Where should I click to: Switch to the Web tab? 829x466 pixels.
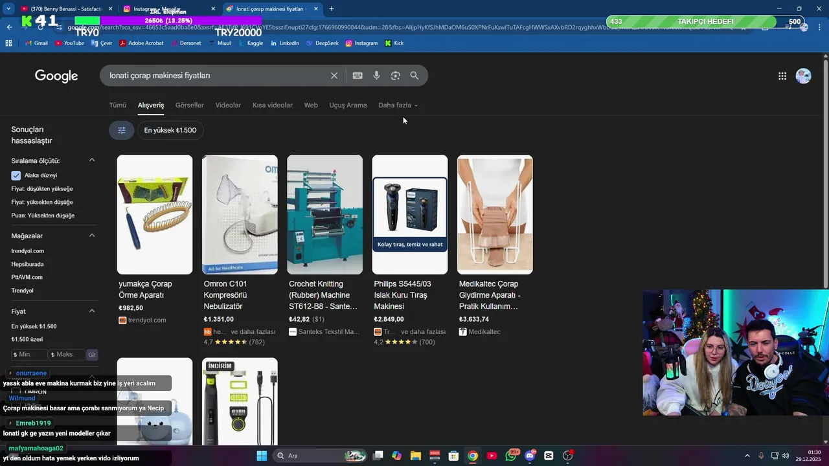click(x=311, y=105)
